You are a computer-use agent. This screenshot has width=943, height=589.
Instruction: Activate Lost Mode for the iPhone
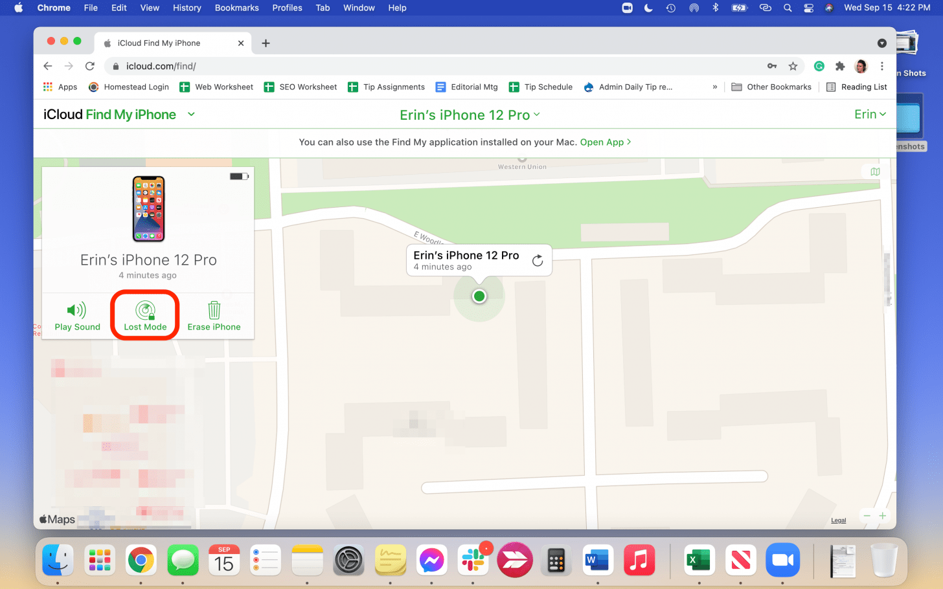tap(145, 316)
